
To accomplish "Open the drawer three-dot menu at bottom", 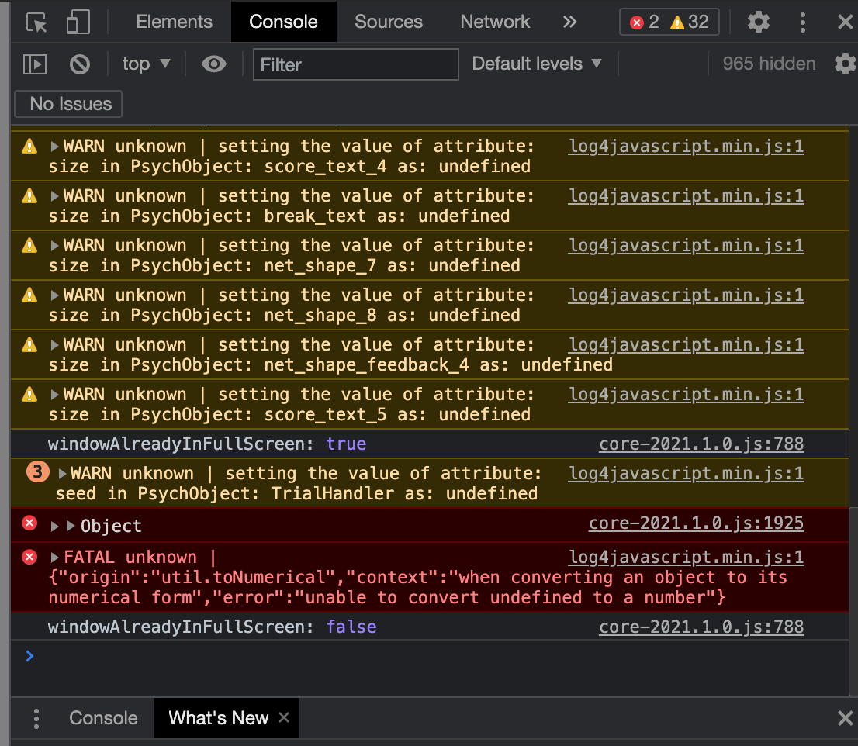I will [x=36, y=719].
